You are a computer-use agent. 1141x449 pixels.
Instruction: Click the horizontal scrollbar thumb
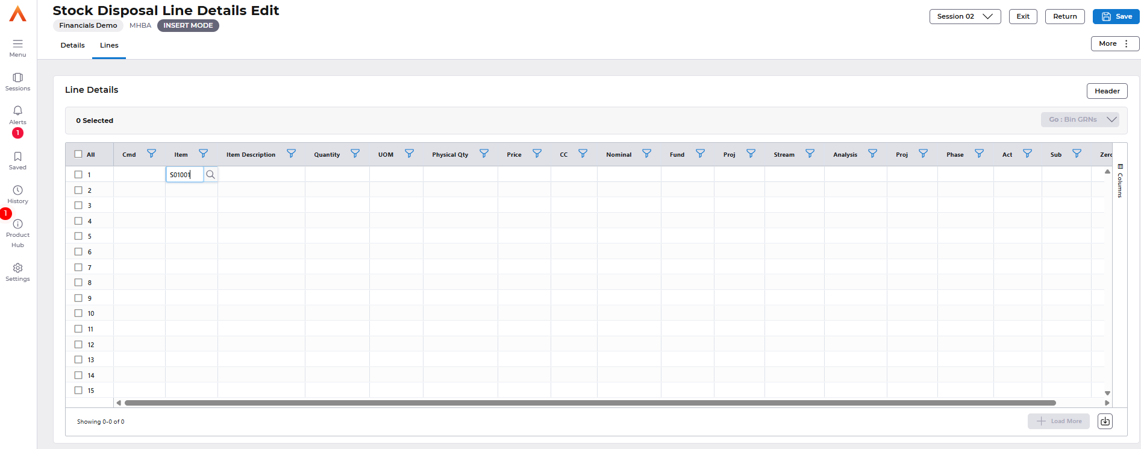pyautogui.click(x=590, y=403)
